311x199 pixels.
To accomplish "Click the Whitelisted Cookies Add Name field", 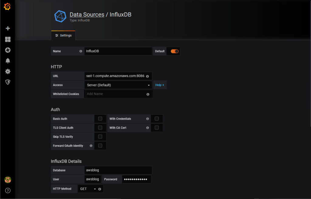I will click(x=118, y=94).
